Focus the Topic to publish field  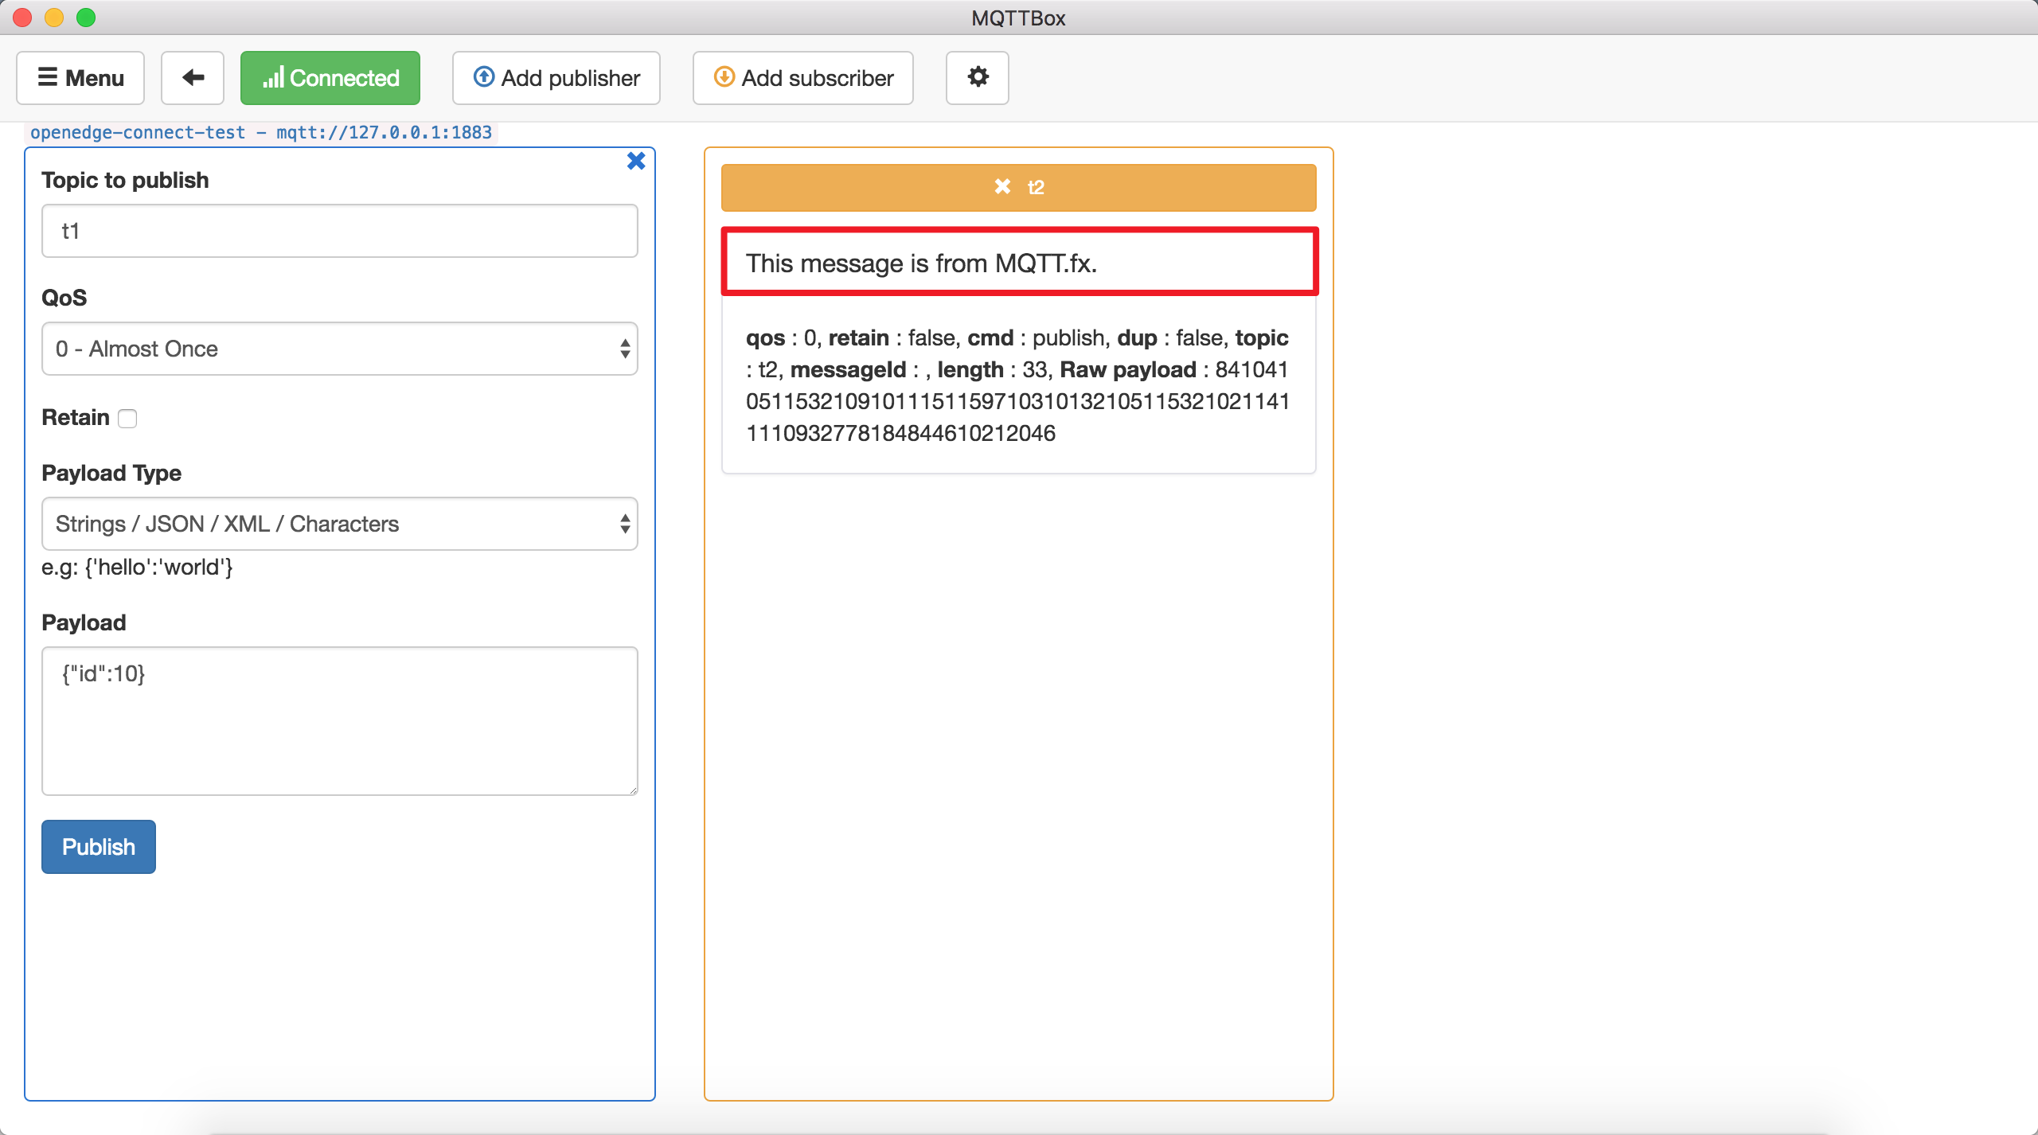tap(340, 231)
